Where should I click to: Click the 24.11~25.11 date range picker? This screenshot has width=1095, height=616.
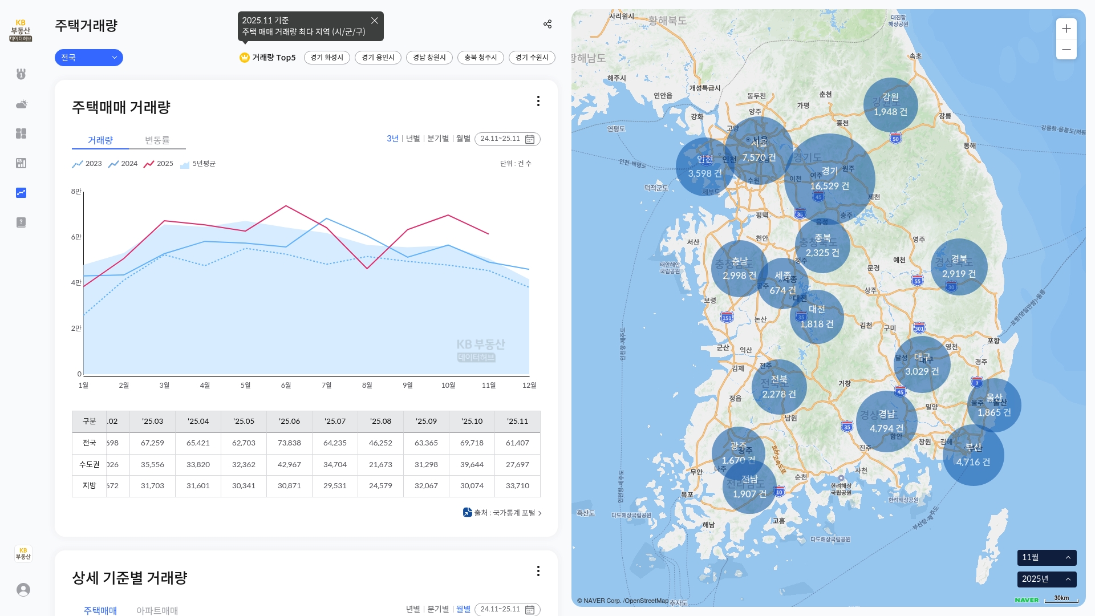(x=507, y=139)
